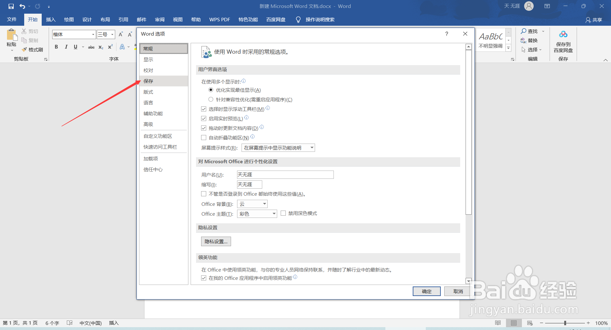Image resolution: width=611 pixels, height=330 pixels.
Task: Enable auto-collapse the ribbon checkbox
Action: click(x=204, y=138)
